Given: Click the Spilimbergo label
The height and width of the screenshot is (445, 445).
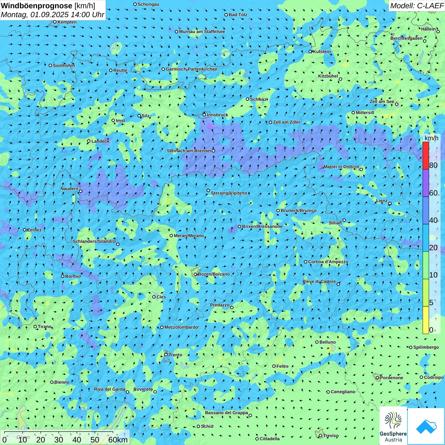Looking at the screenshot, I should 426,347.
